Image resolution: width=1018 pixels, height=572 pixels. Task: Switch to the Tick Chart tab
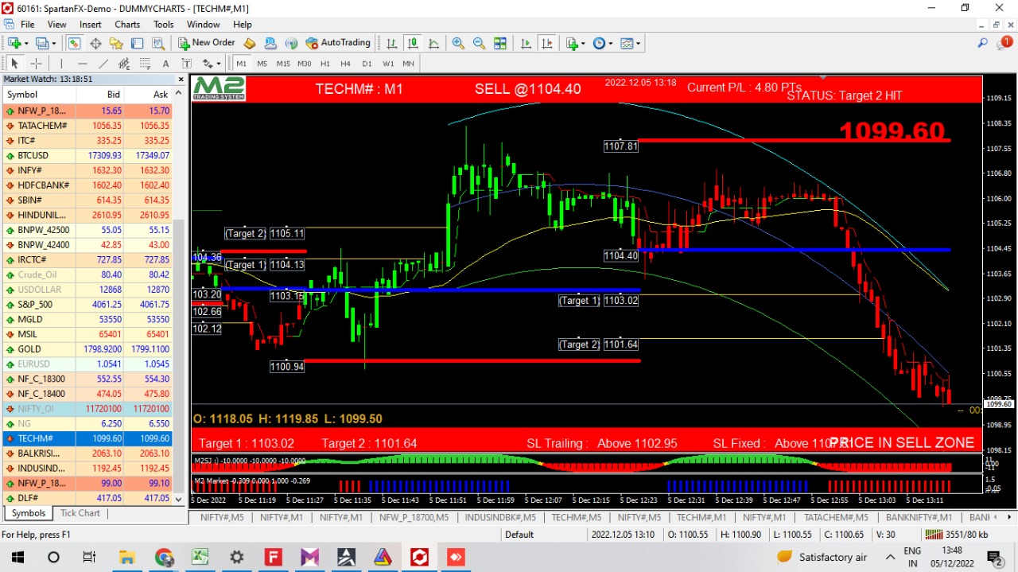tap(80, 513)
